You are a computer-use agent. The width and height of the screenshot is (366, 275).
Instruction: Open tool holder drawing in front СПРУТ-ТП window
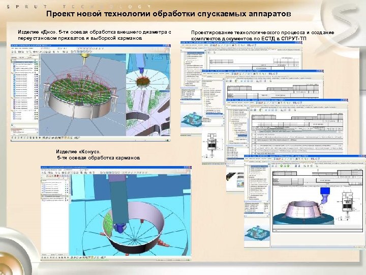(347, 205)
